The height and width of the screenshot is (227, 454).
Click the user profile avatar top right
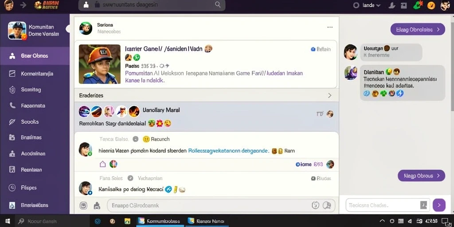(x=445, y=5)
